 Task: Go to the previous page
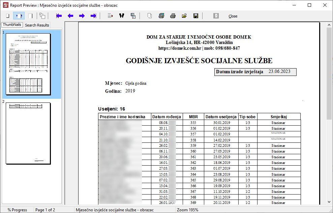point(70,16)
